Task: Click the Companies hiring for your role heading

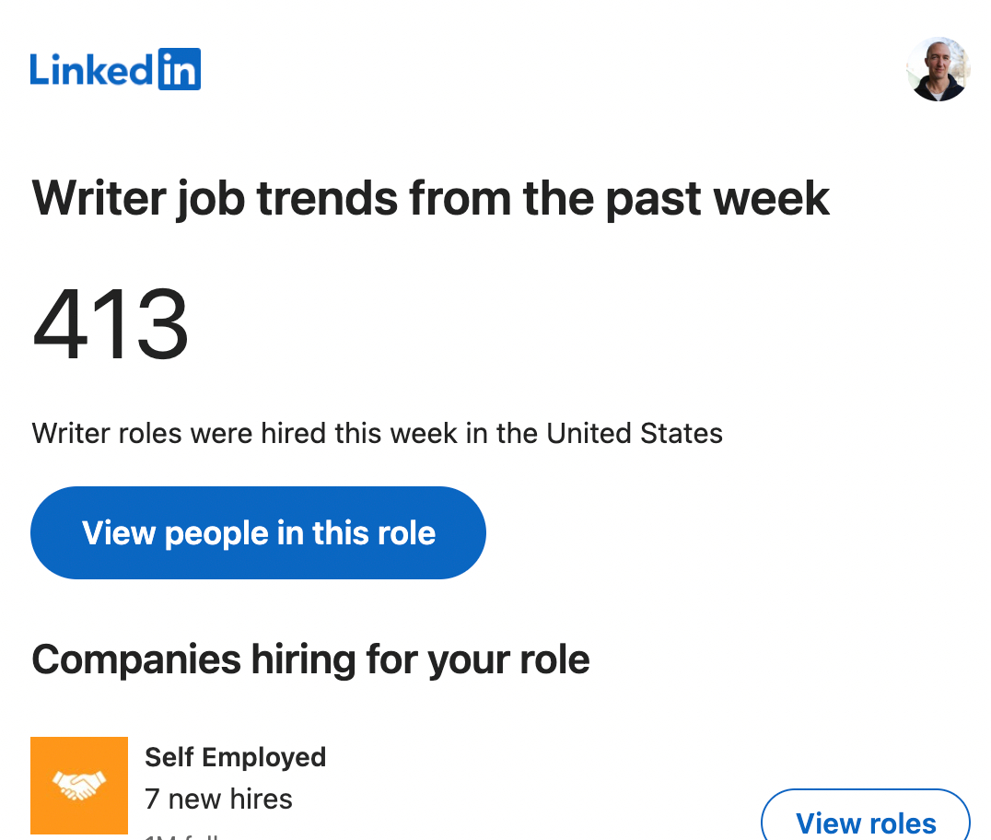Action: [x=310, y=659]
